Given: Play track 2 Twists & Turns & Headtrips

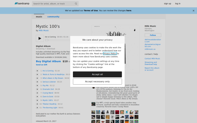Looking at the screenshot, I should tap(37, 74).
